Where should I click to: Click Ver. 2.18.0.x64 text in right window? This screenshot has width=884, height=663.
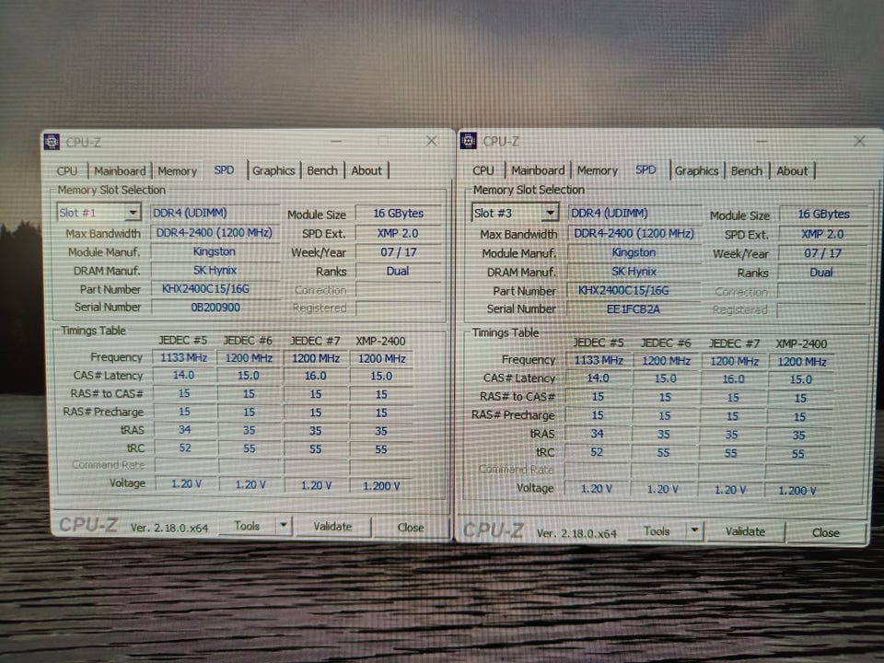pyautogui.click(x=576, y=533)
